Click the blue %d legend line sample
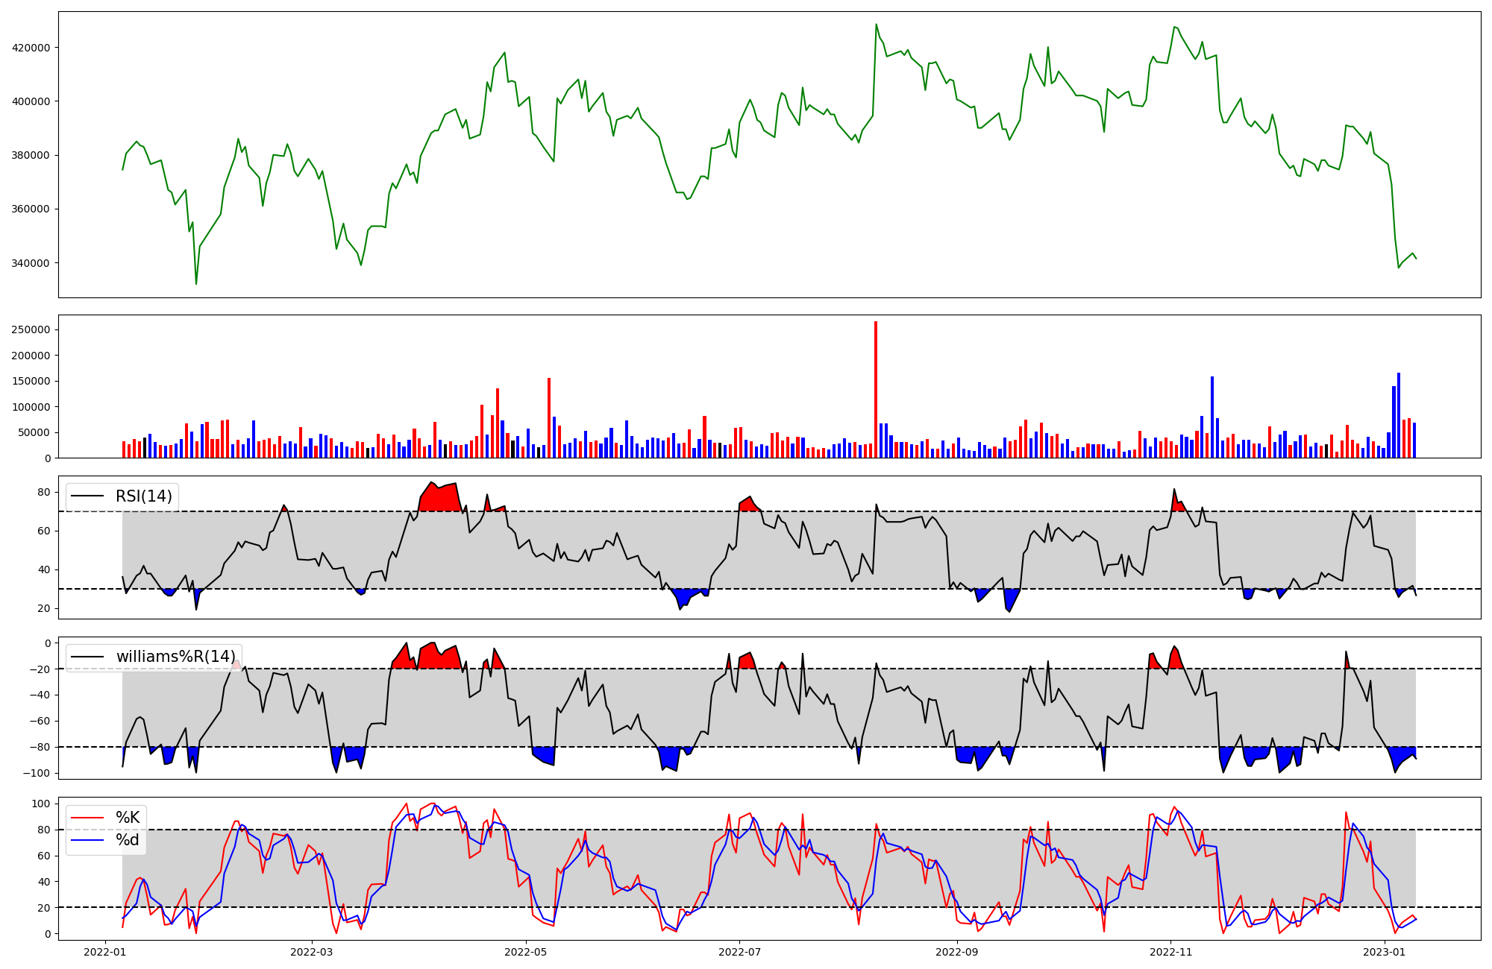 click(87, 840)
